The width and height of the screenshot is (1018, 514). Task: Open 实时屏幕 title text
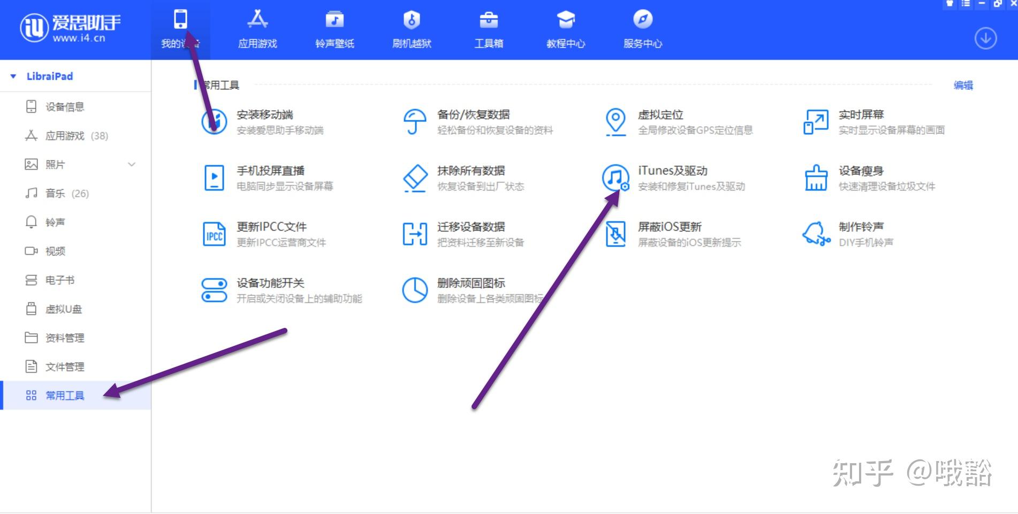click(861, 114)
